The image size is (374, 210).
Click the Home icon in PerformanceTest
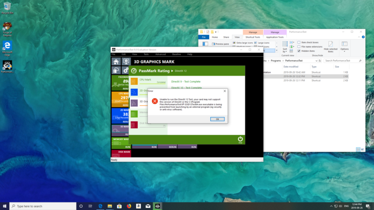tap(116, 62)
